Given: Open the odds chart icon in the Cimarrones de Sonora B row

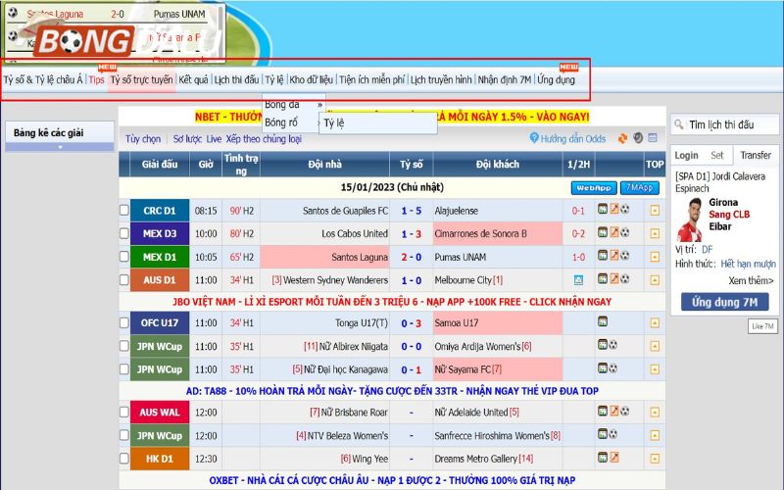Looking at the screenshot, I should (614, 232).
